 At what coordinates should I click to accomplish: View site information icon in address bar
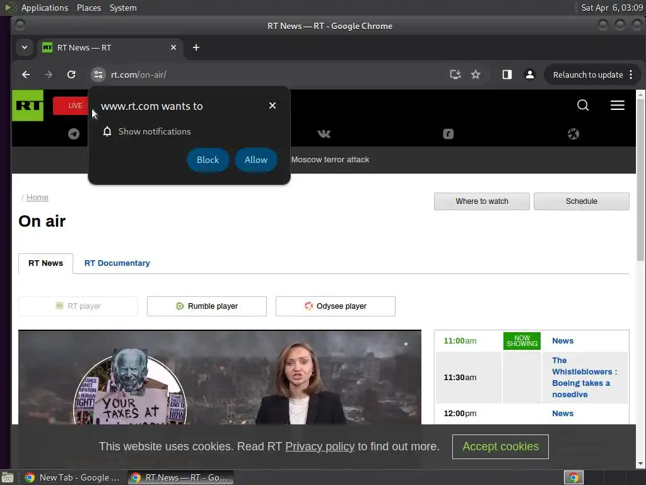click(98, 75)
